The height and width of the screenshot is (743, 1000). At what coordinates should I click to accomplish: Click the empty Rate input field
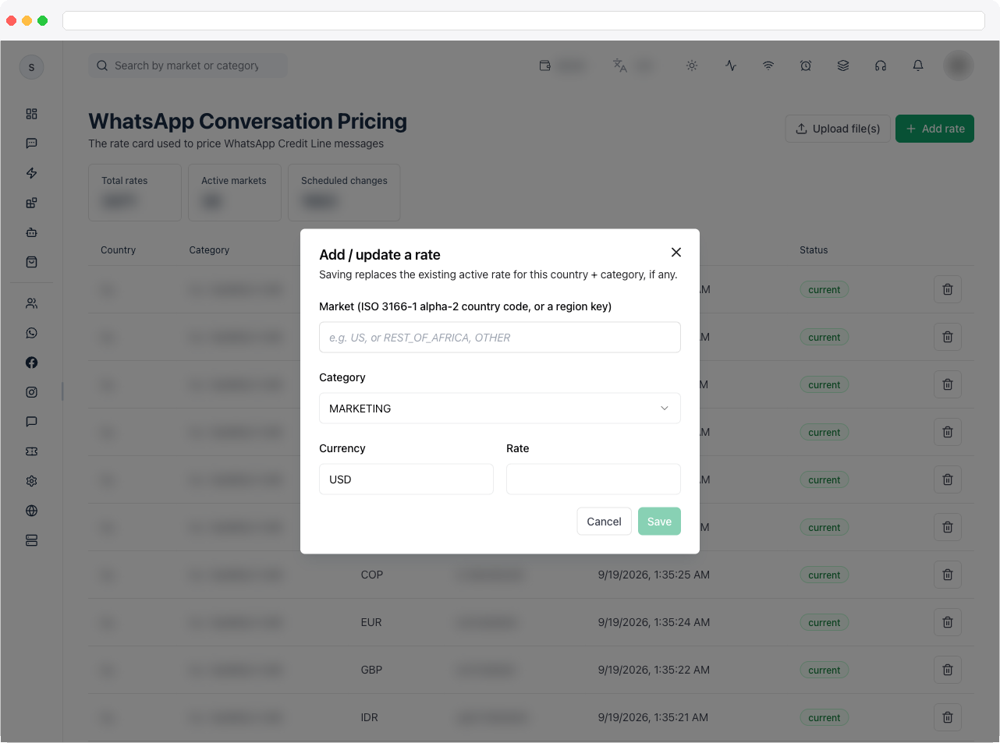point(594,479)
